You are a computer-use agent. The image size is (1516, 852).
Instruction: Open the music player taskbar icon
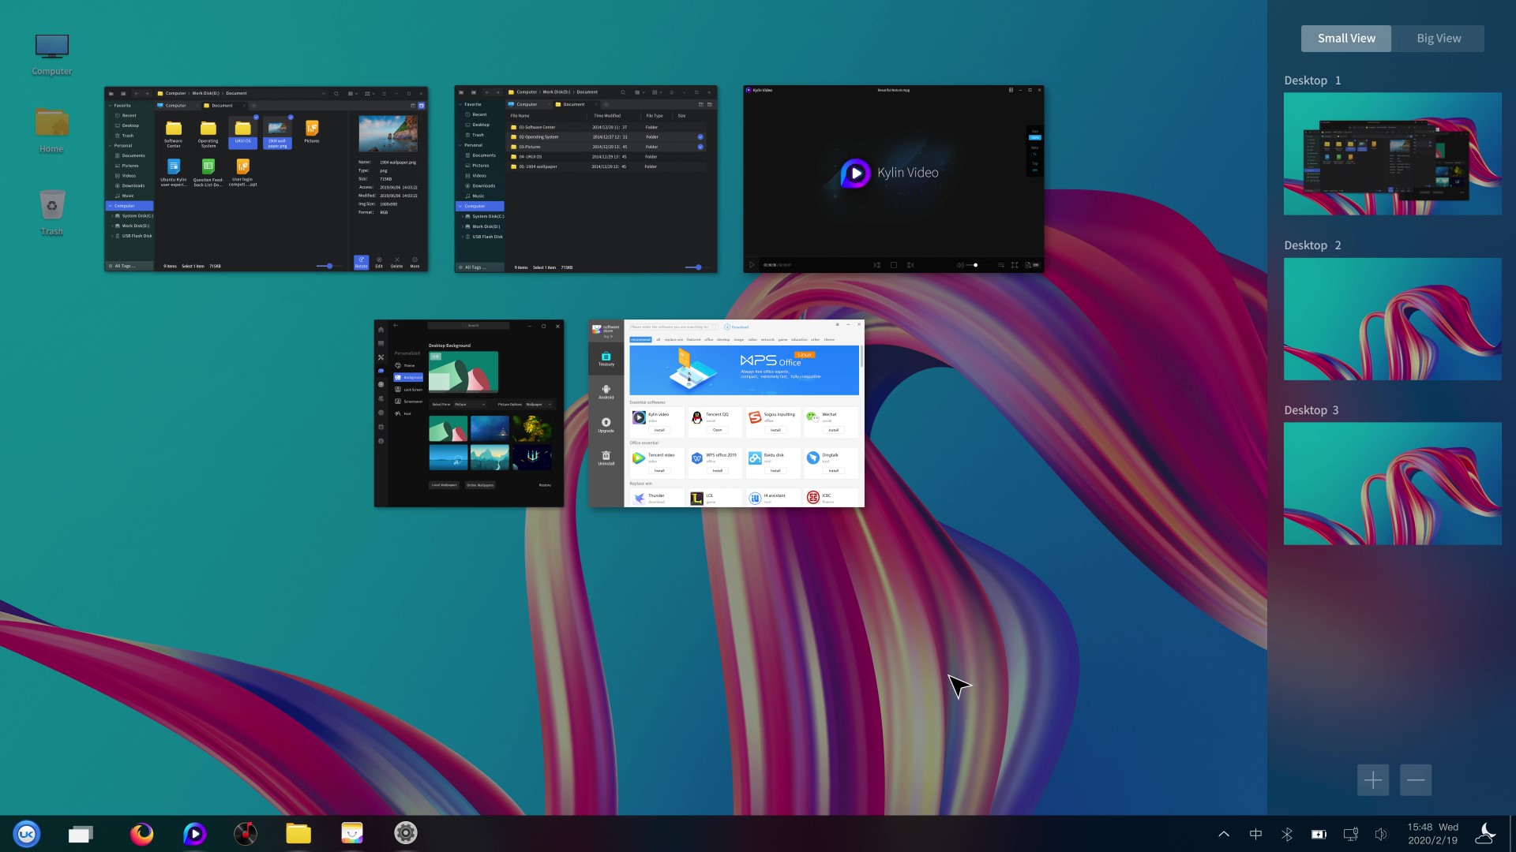[x=246, y=833]
